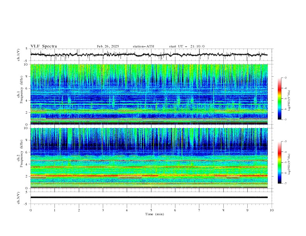Click the "ch.1(V)" waveform axis label

pyautogui.click(x=19, y=55)
